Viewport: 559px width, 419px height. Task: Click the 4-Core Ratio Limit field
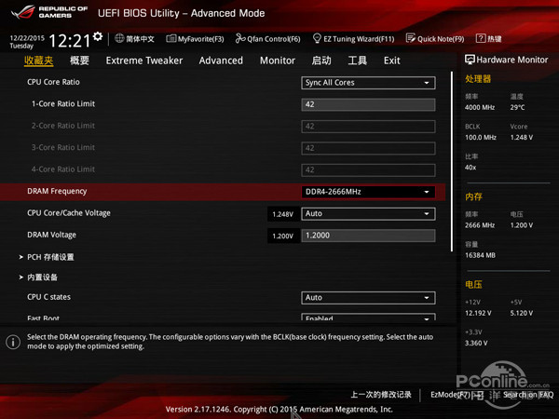click(x=368, y=169)
